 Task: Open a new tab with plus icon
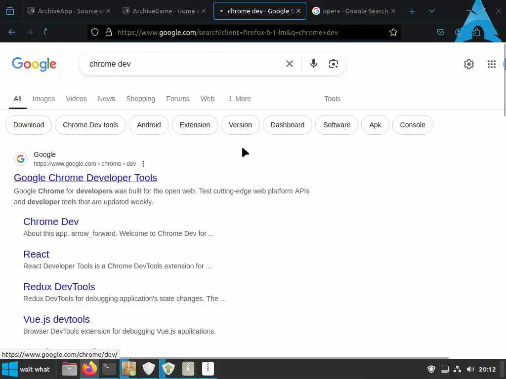click(x=412, y=11)
